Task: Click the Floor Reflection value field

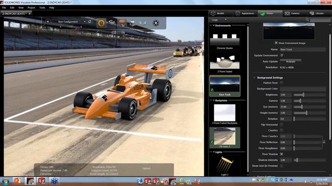Action: 286,143
